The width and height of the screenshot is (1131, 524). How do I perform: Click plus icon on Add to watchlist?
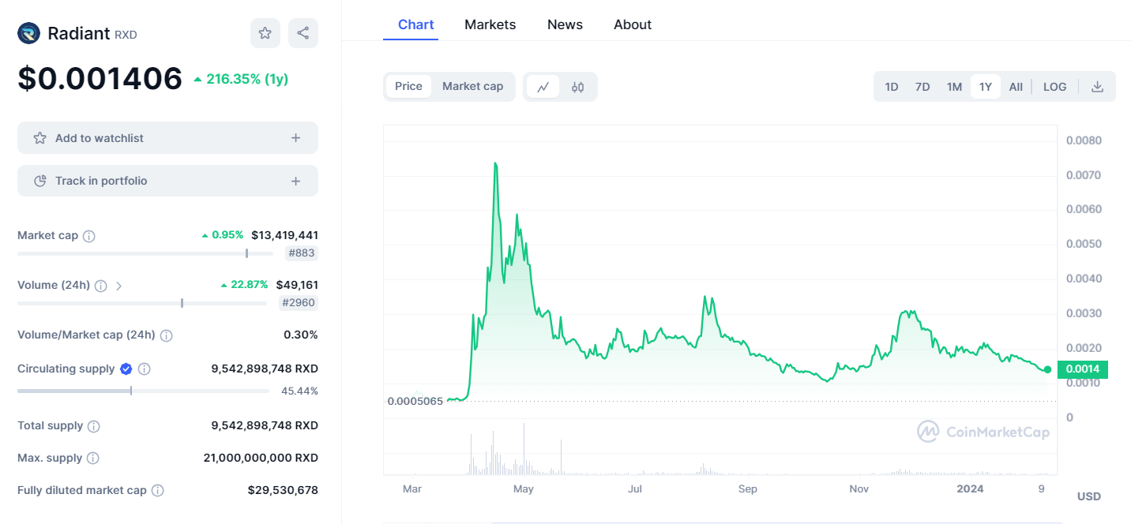pos(295,138)
